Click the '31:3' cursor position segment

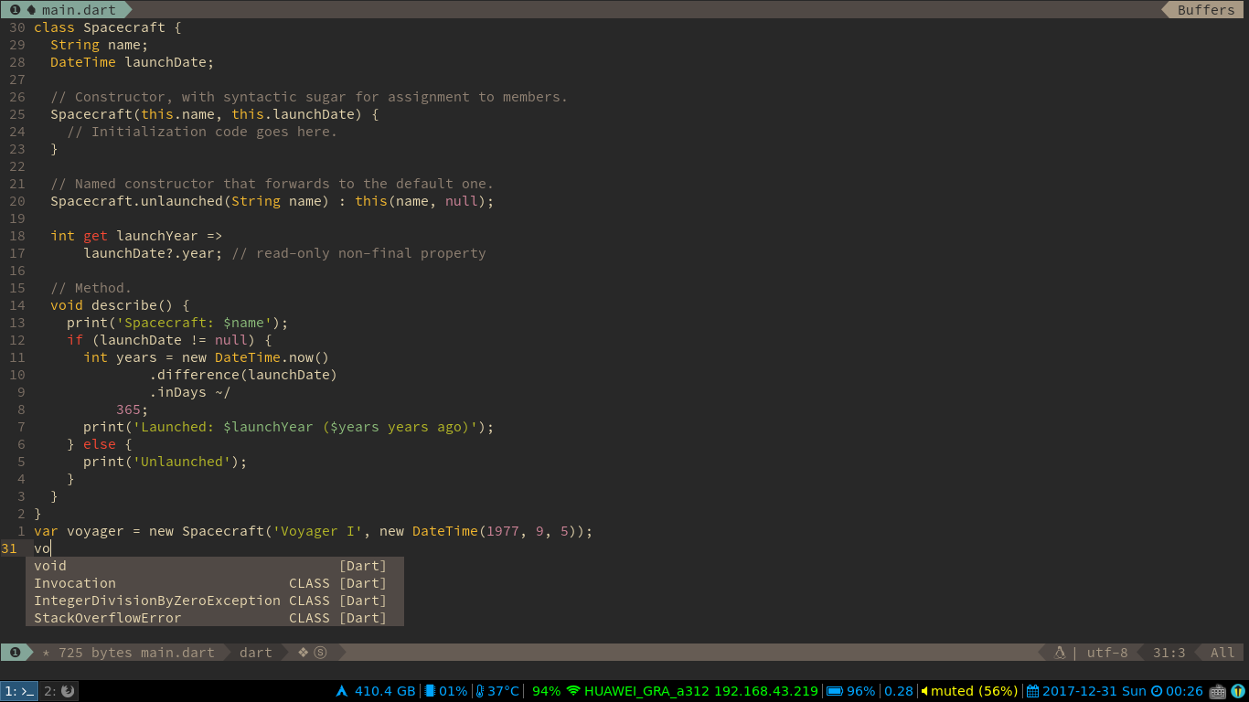click(x=1169, y=653)
